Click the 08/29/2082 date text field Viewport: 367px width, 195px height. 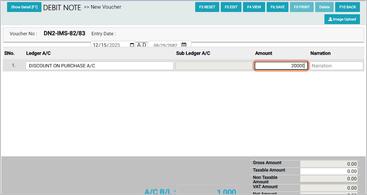point(165,45)
